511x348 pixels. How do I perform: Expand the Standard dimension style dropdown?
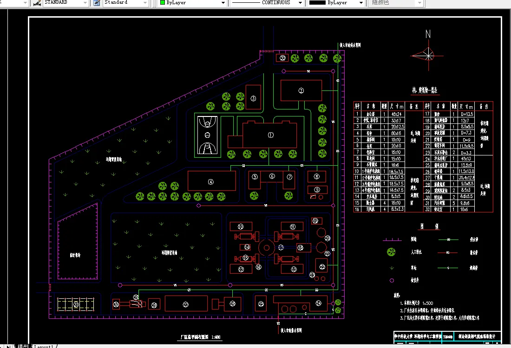[145, 3]
